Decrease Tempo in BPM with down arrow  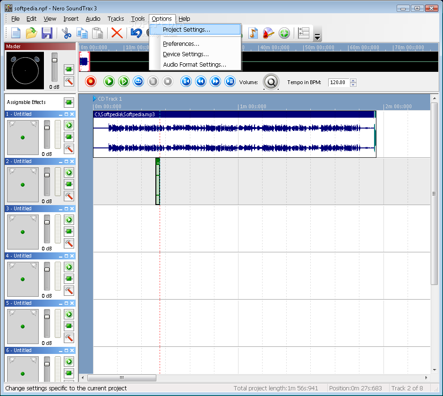click(x=353, y=85)
